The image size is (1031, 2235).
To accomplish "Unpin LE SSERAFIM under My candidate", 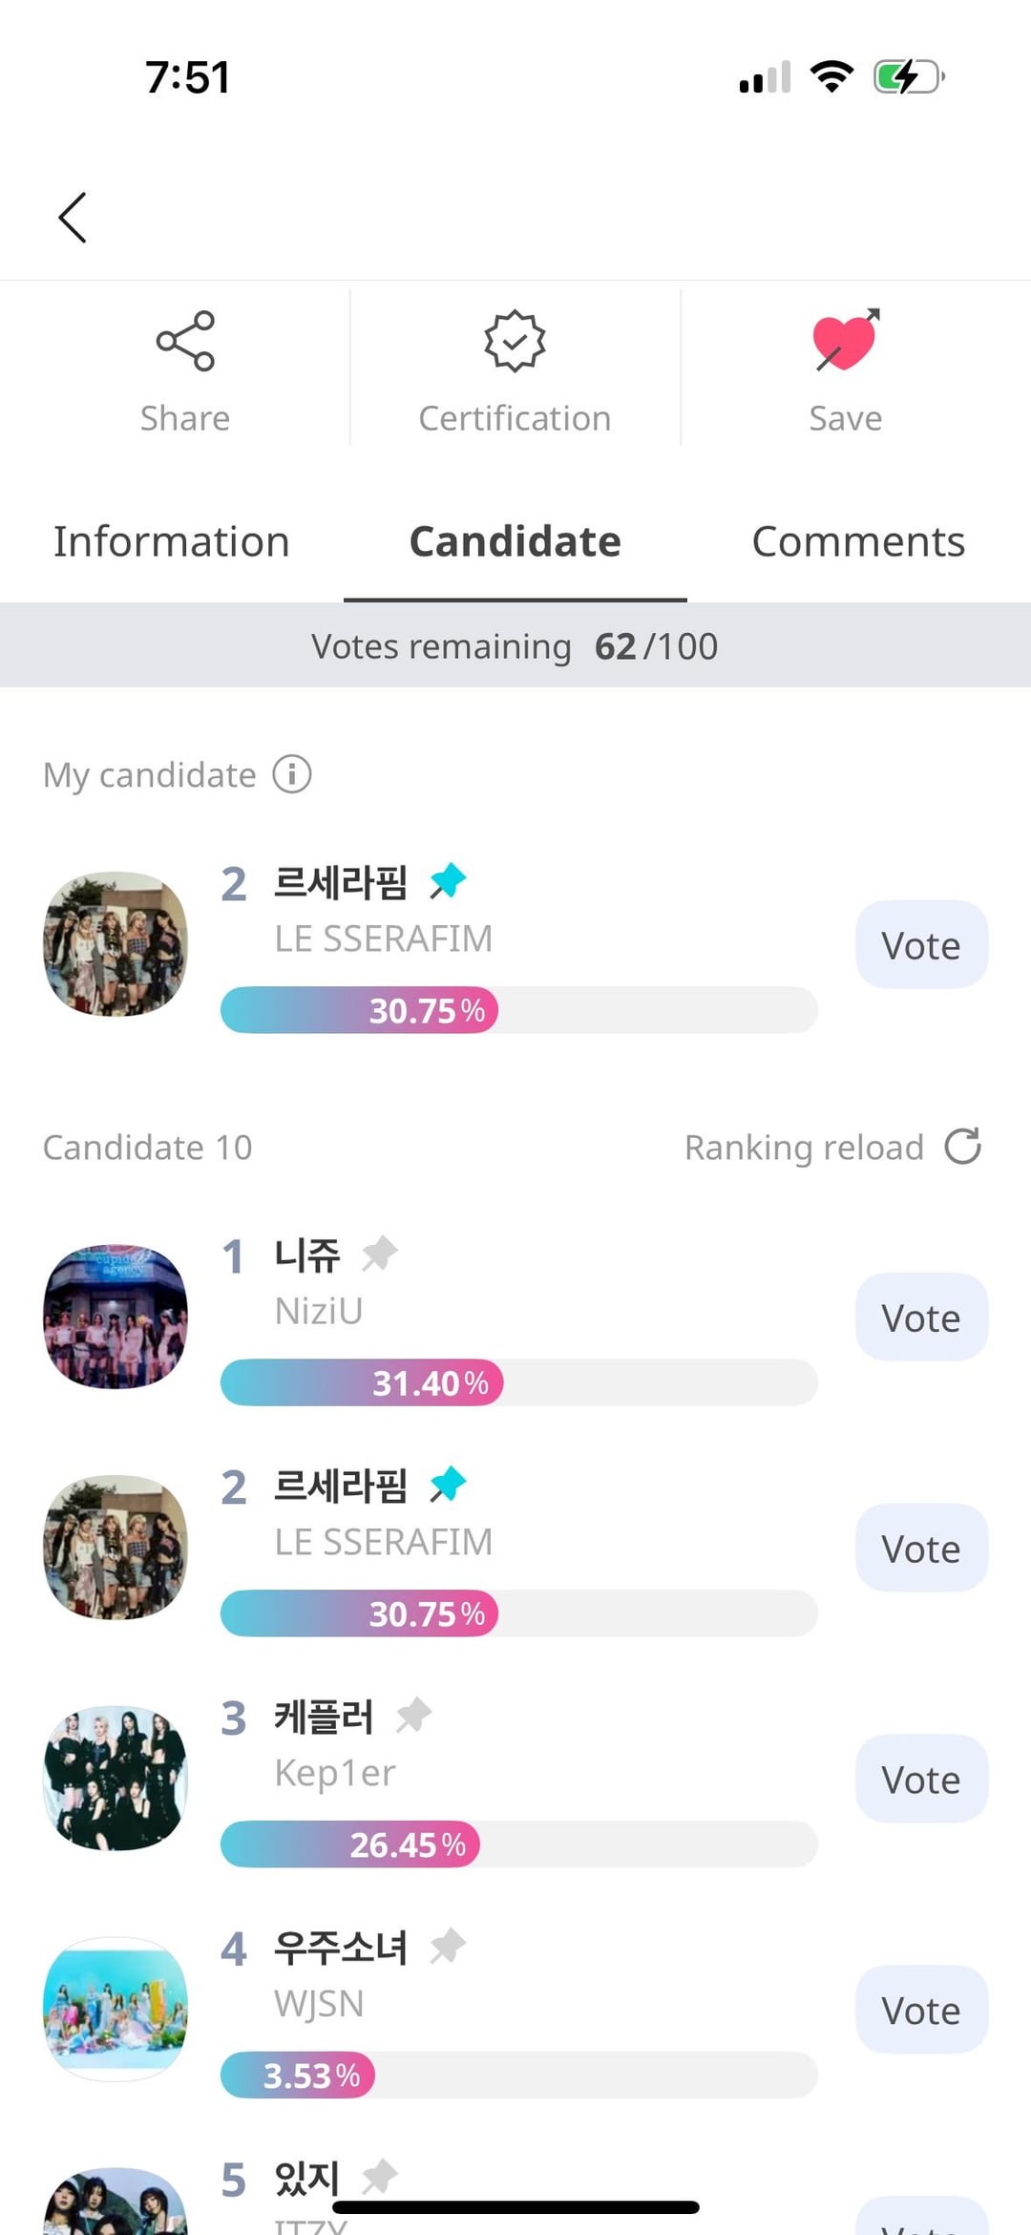I will pos(448,881).
